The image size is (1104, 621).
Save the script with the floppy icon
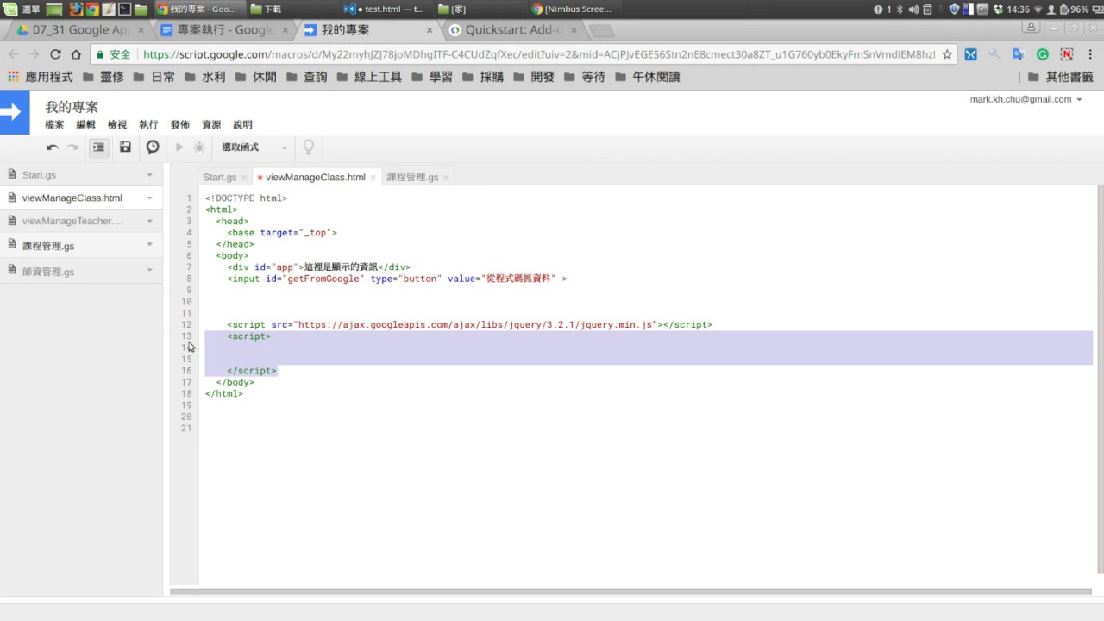[125, 147]
